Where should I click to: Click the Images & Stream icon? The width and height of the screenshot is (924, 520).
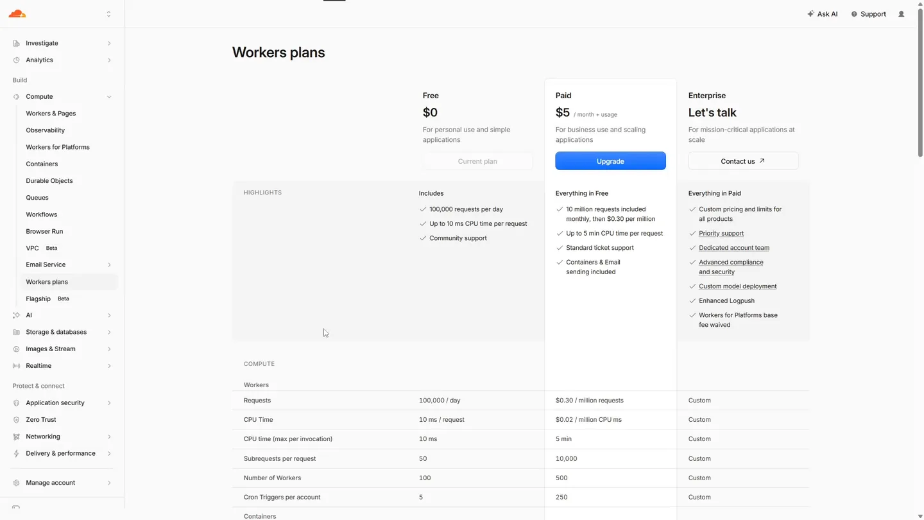16,349
